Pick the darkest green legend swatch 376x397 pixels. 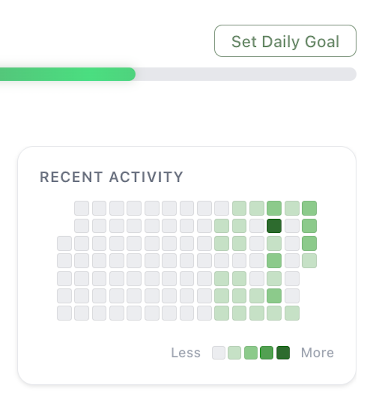[x=283, y=353]
